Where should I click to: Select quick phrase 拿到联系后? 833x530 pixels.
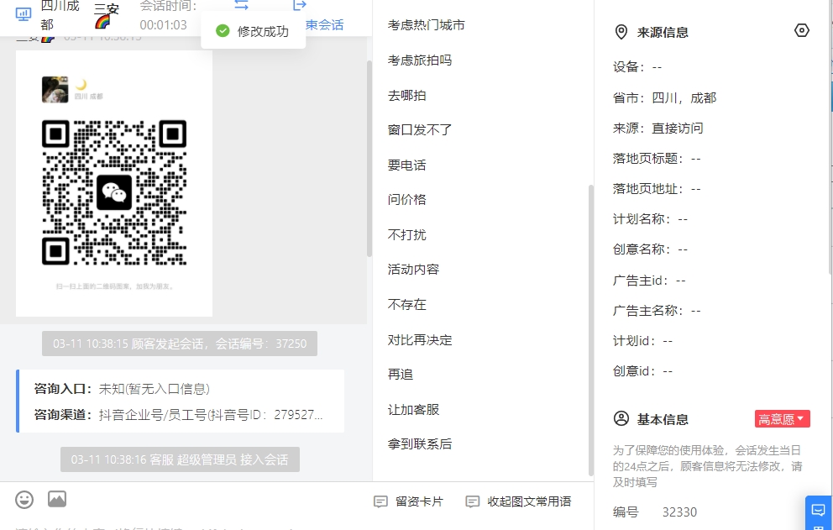(x=420, y=443)
